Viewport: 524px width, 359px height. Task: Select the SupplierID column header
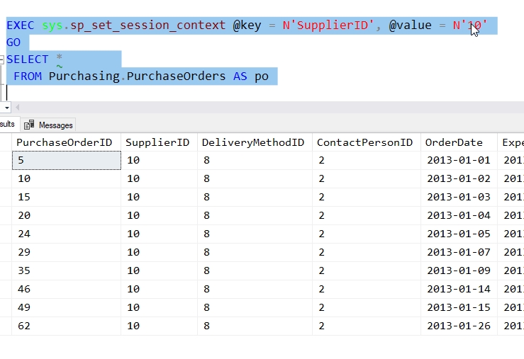tap(157, 142)
